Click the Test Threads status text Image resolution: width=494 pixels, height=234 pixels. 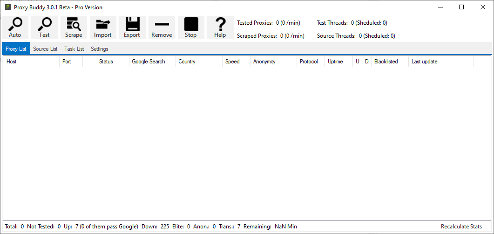pyautogui.click(x=352, y=23)
